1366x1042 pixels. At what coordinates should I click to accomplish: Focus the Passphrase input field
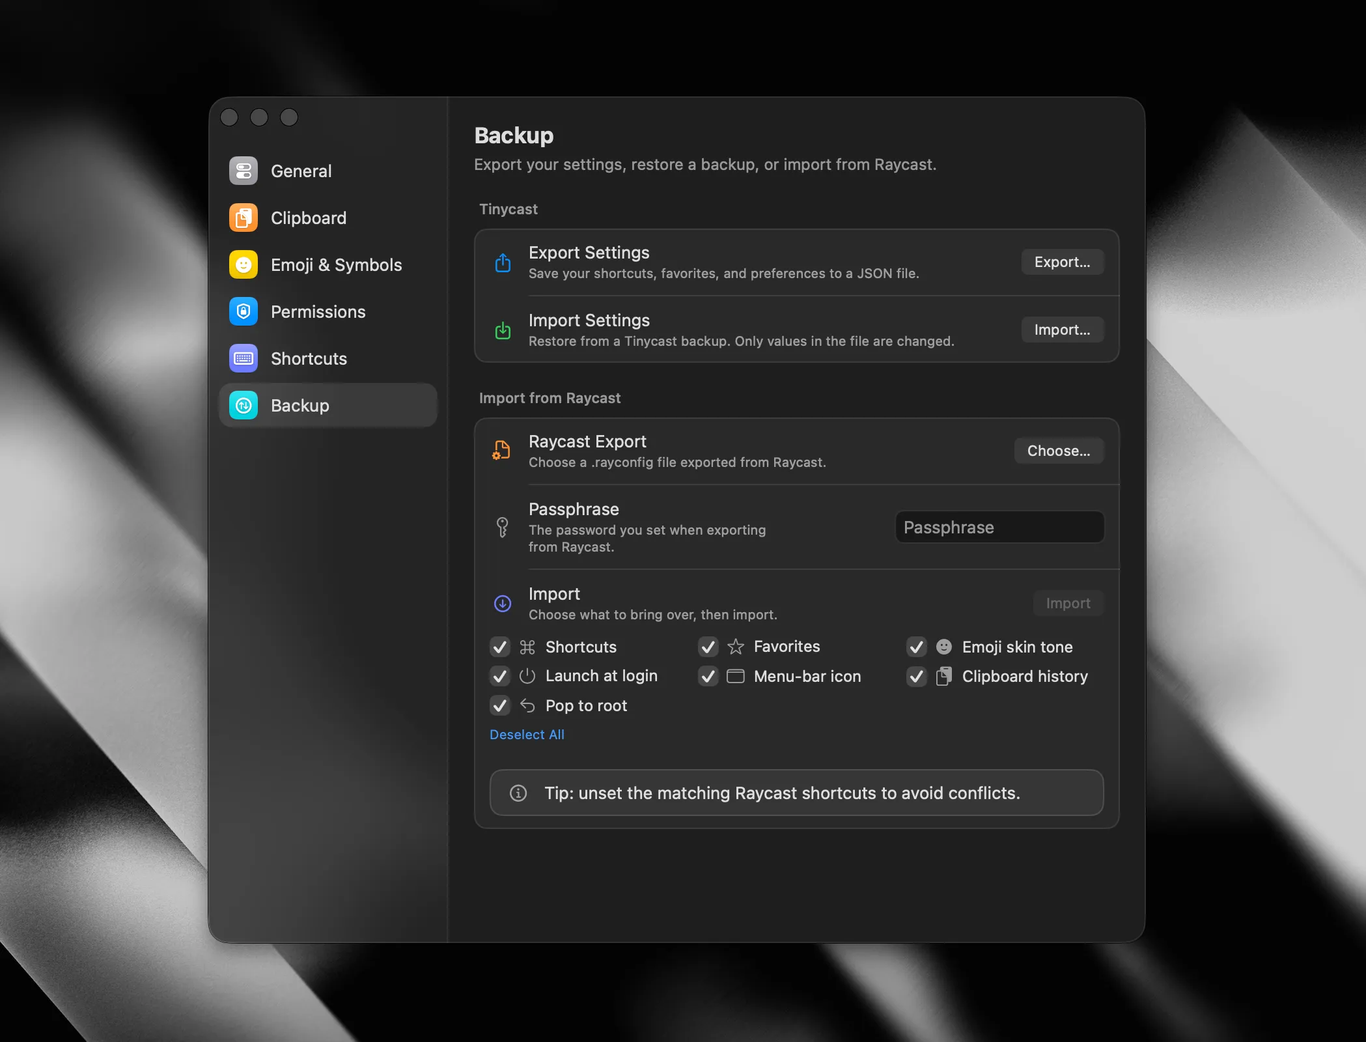coord(1000,527)
